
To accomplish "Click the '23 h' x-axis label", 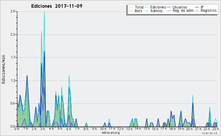I will tap(215, 129).
